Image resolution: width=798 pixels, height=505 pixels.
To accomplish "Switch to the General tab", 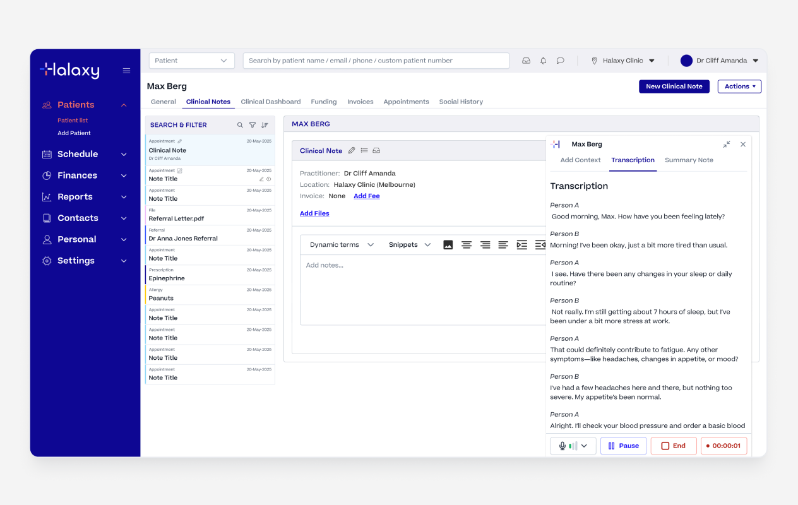I will pyautogui.click(x=164, y=102).
